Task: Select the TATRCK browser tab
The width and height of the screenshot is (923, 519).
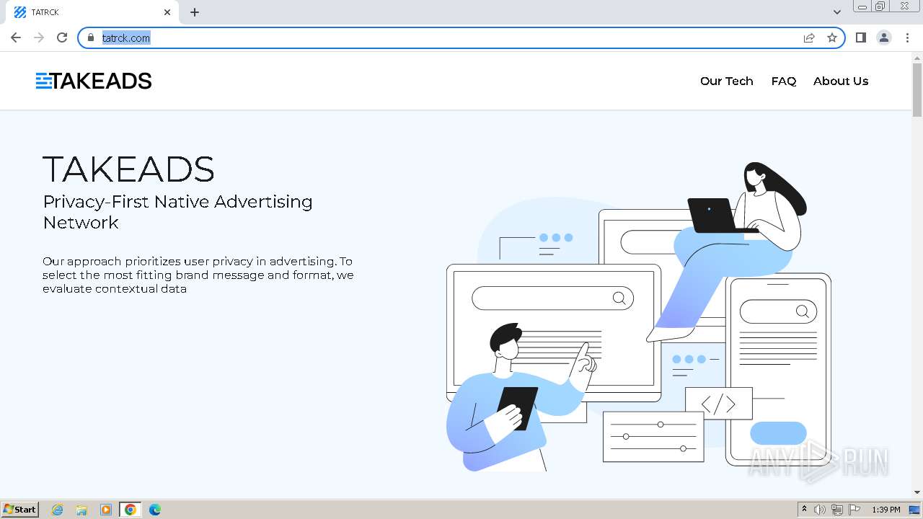Action: 91,12
